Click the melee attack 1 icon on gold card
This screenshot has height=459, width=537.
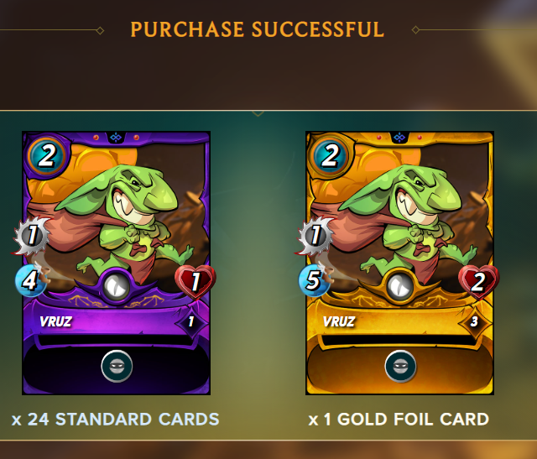coord(315,235)
